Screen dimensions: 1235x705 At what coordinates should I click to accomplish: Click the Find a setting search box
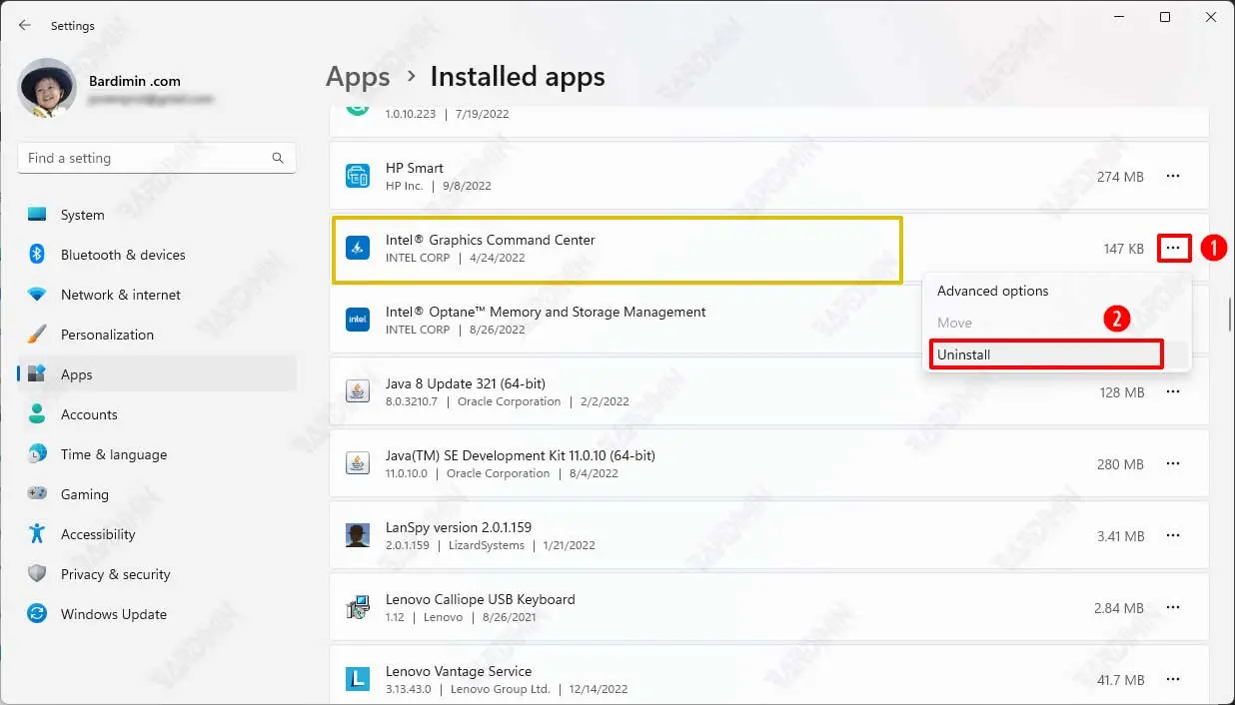click(x=145, y=158)
